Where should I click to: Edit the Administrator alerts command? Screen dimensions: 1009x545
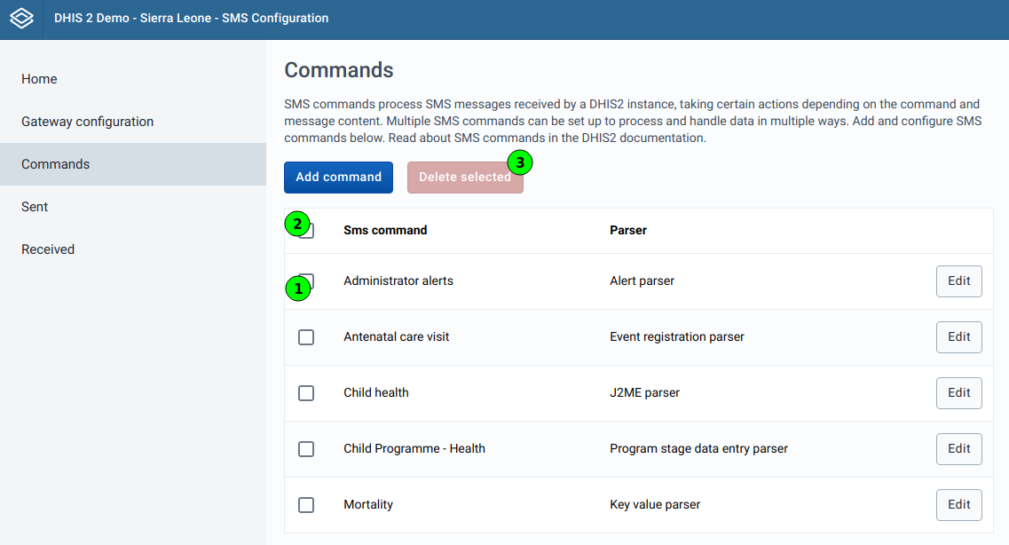click(x=958, y=280)
